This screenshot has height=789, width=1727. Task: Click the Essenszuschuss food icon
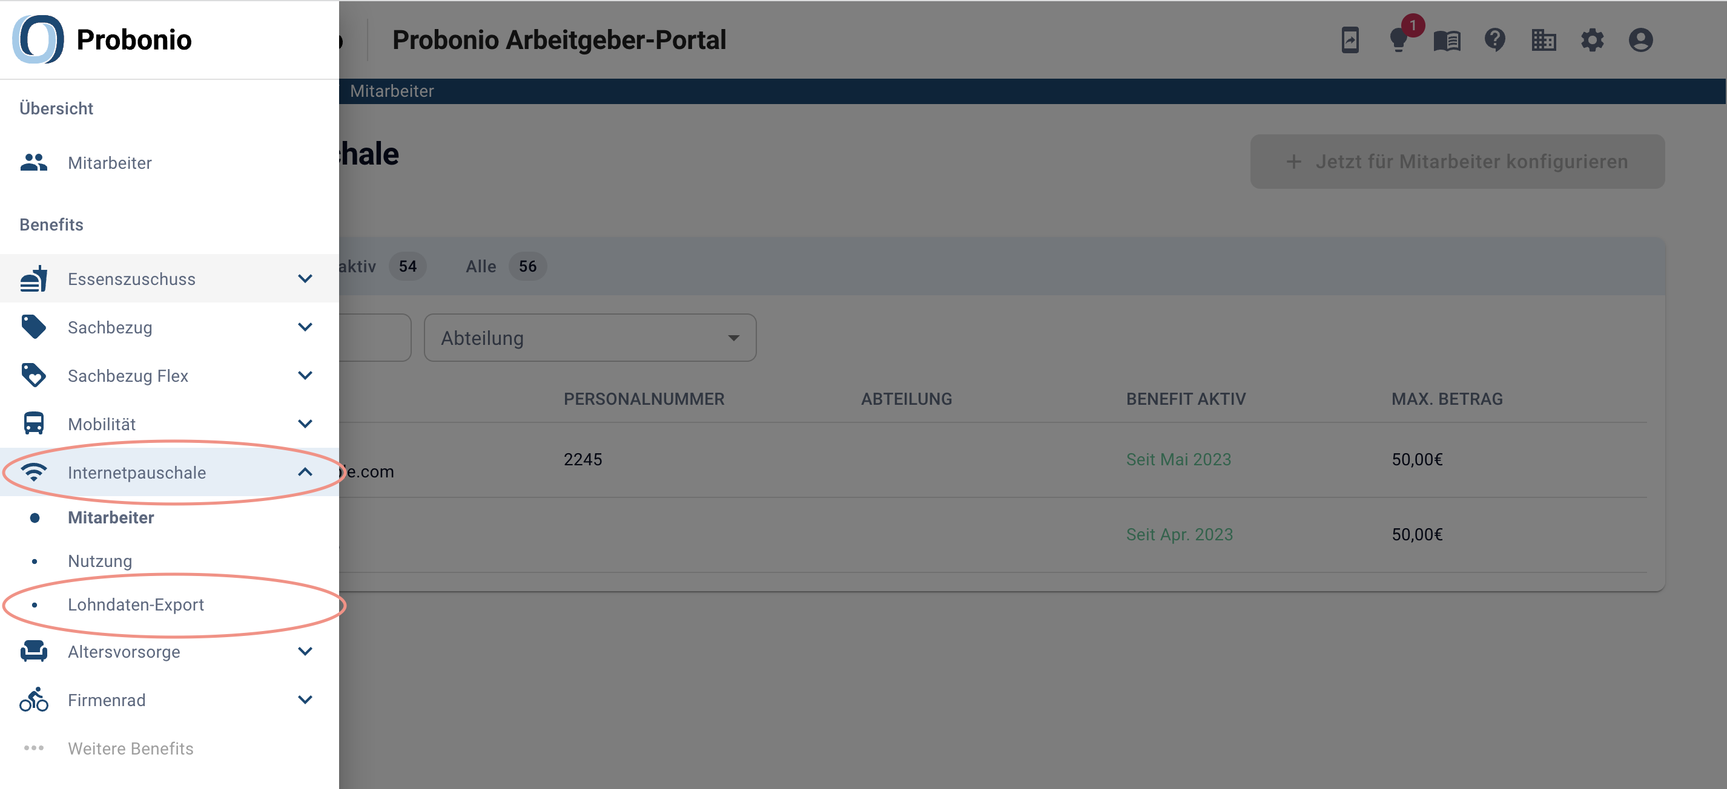[33, 278]
